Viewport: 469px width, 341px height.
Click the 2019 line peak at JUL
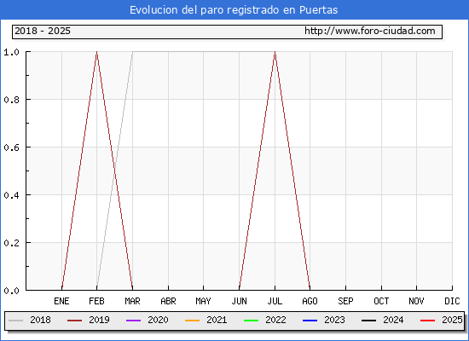point(275,53)
